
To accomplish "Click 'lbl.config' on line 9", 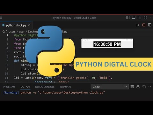I will [x=29, y=69].
